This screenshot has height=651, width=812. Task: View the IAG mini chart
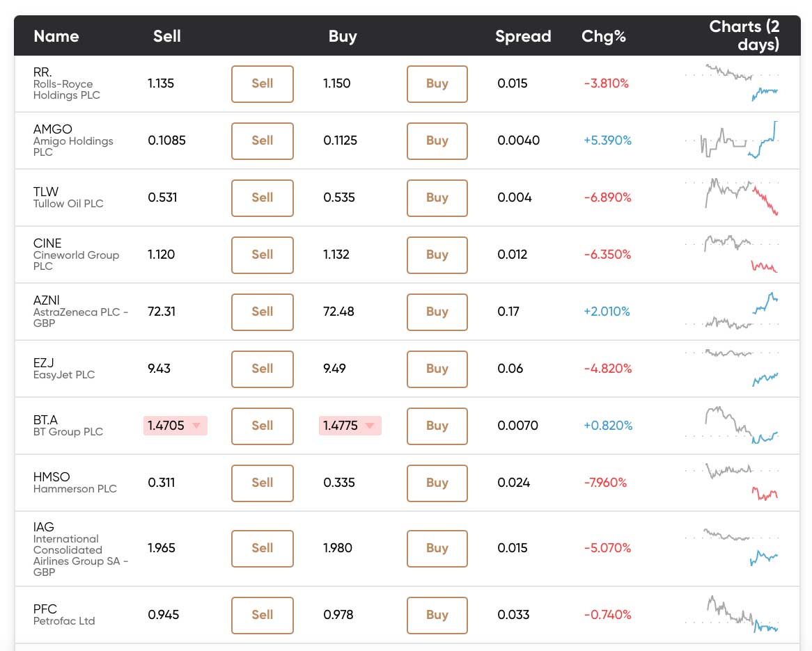731,547
